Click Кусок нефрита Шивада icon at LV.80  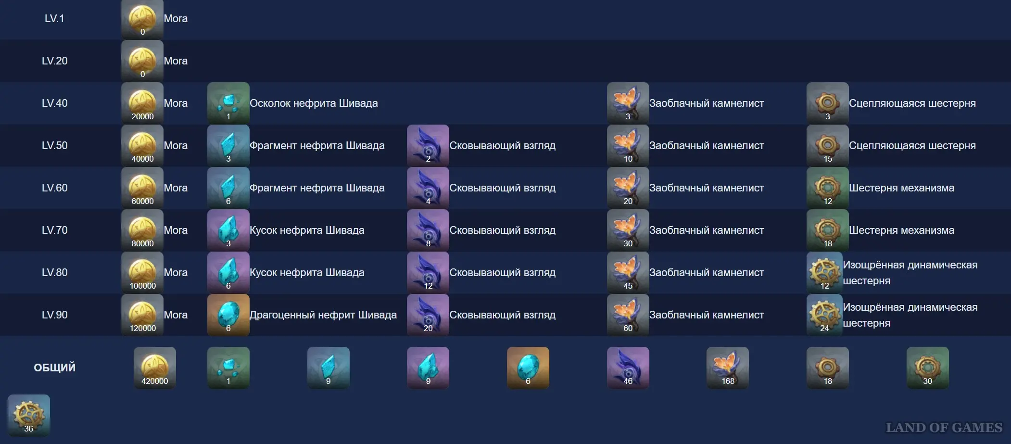(x=228, y=272)
